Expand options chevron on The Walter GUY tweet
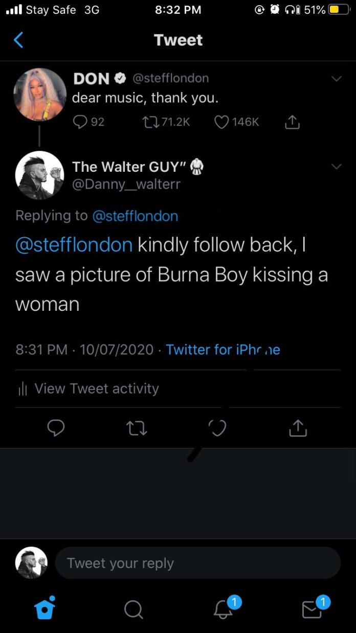The width and height of the screenshot is (356, 633). pyautogui.click(x=336, y=167)
